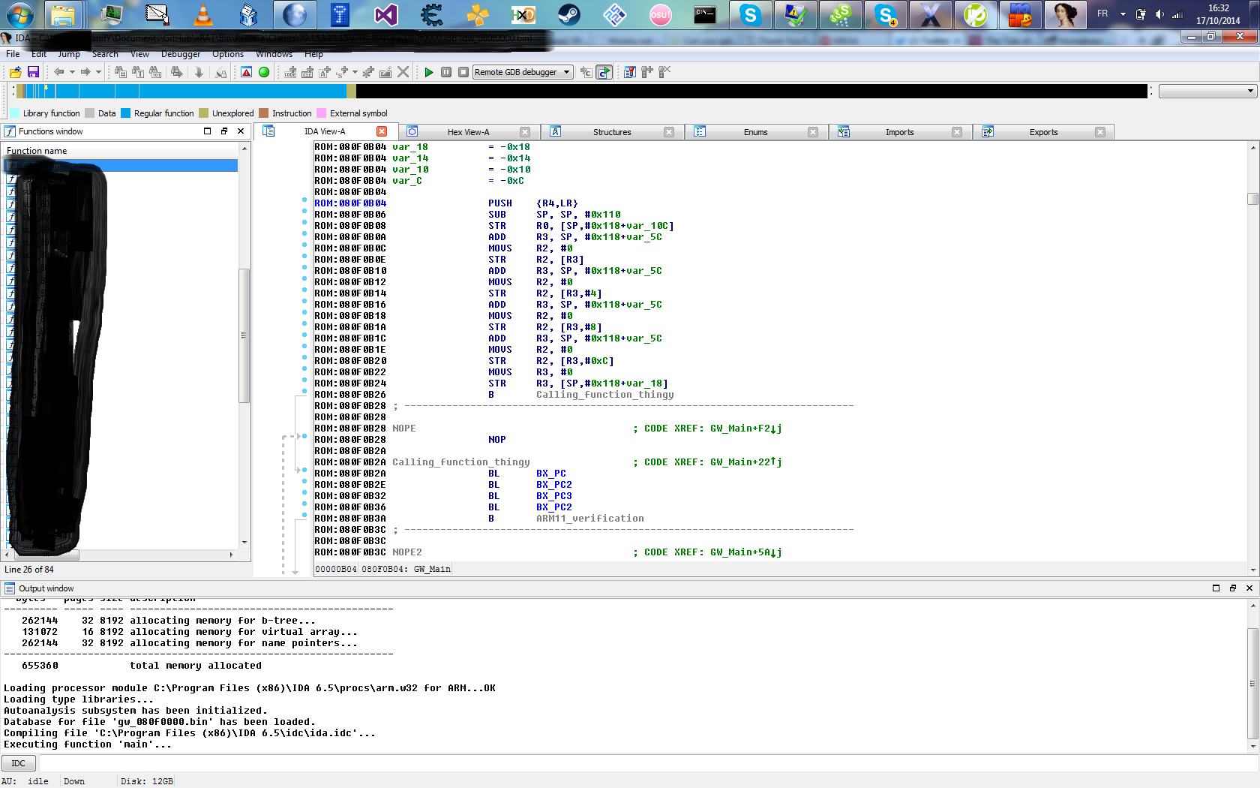This screenshot has height=788, width=1260.
Task: Click the jump back arrow icon
Action: [x=58, y=72]
